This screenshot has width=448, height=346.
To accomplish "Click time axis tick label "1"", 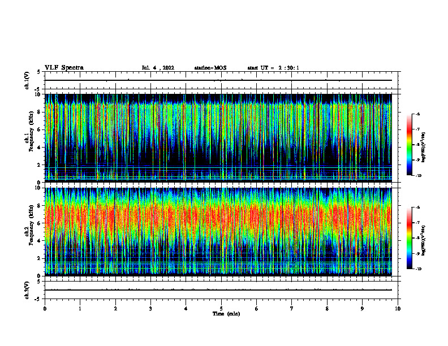I will 80,309.
